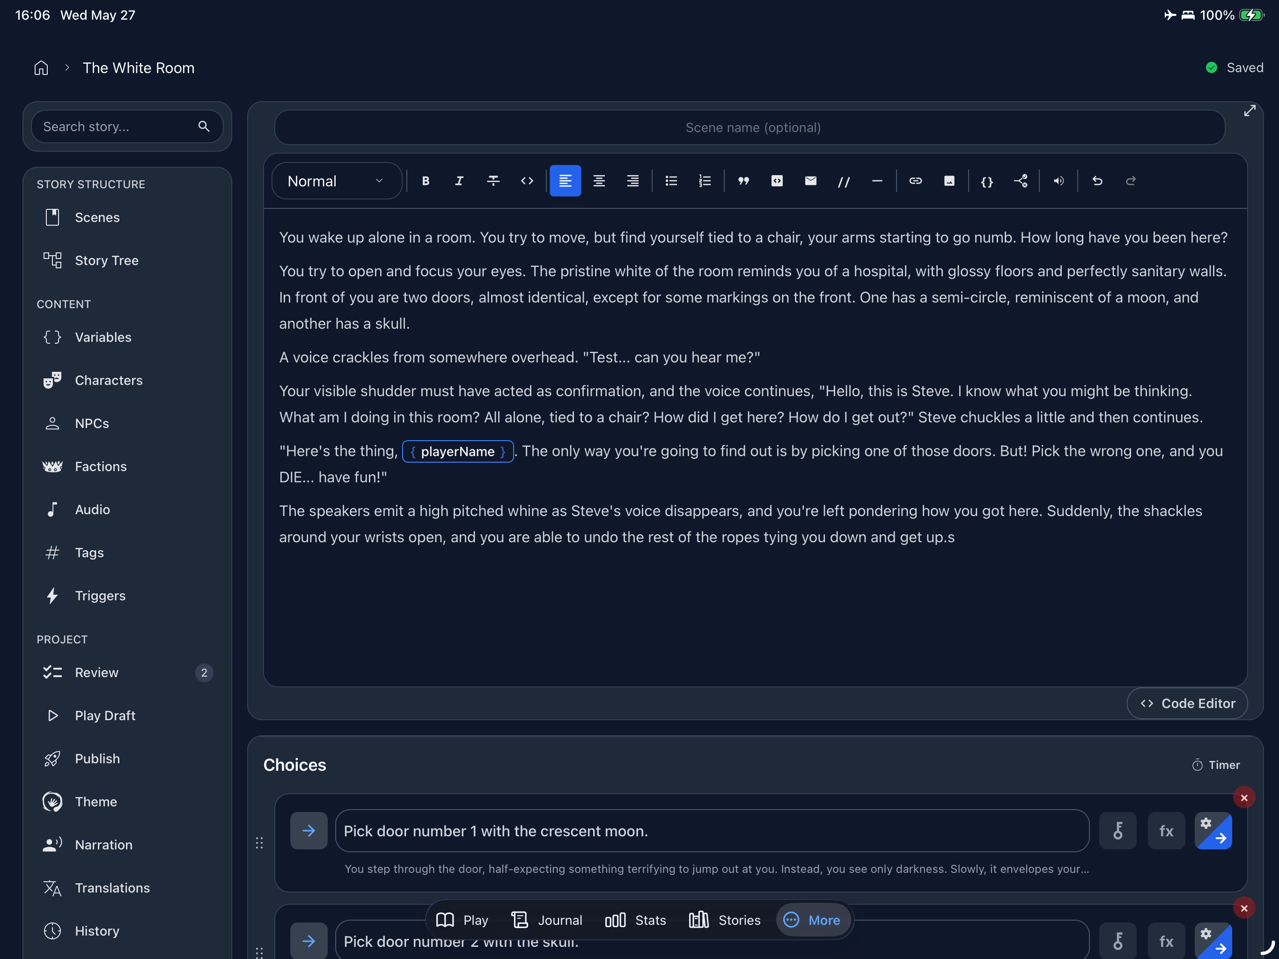This screenshot has height=959, width=1279.
Task: Insert a branch with the fork icon
Action: click(x=1021, y=181)
